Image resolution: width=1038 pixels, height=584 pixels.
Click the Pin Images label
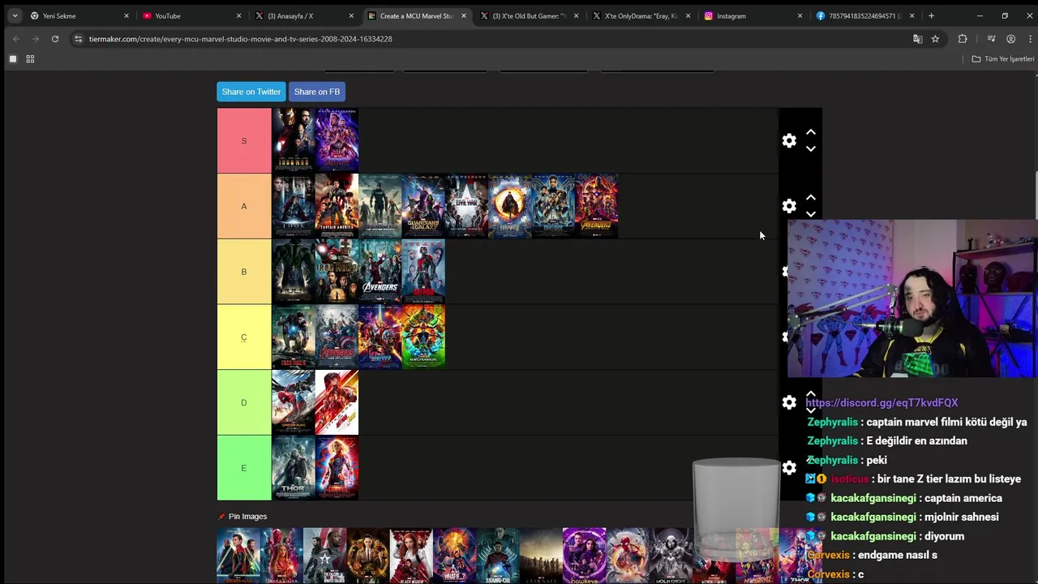point(247,517)
